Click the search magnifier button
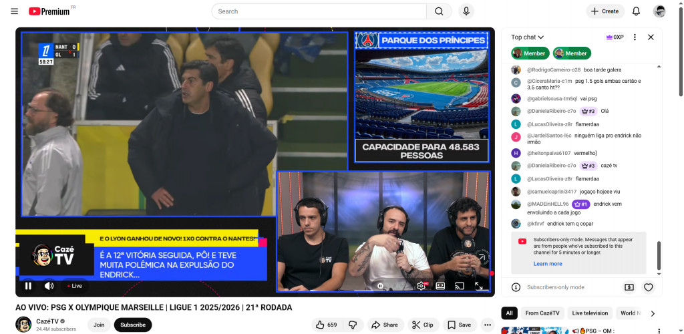The width and height of the screenshot is (684, 334). (439, 11)
